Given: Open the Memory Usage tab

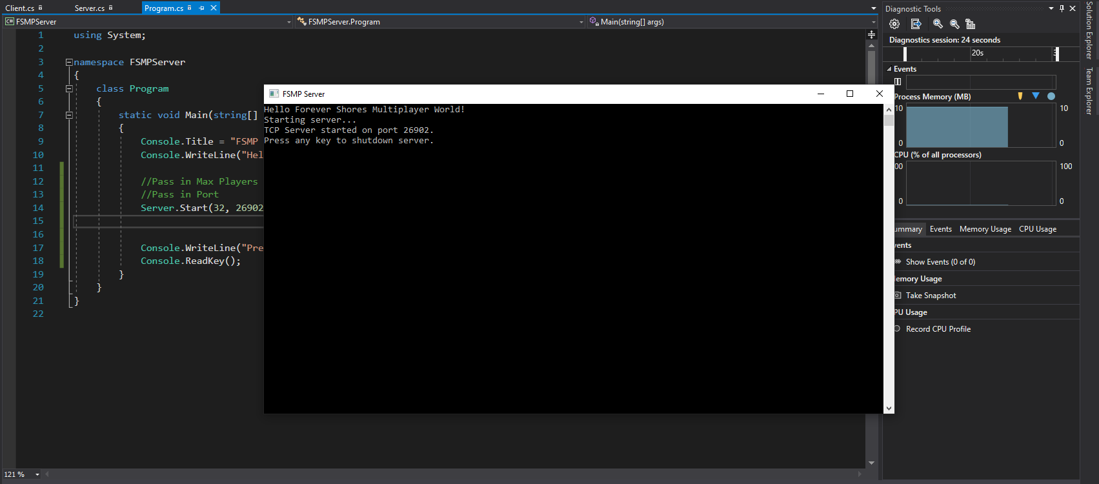Looking at the screenshot, I should click(985, 229).
